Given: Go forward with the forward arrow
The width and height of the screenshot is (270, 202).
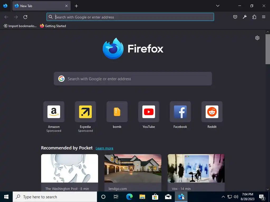Looking at the screenshot, I should [16, 17].
